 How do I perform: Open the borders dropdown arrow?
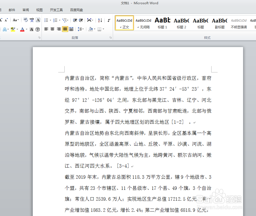pos(103,29)
